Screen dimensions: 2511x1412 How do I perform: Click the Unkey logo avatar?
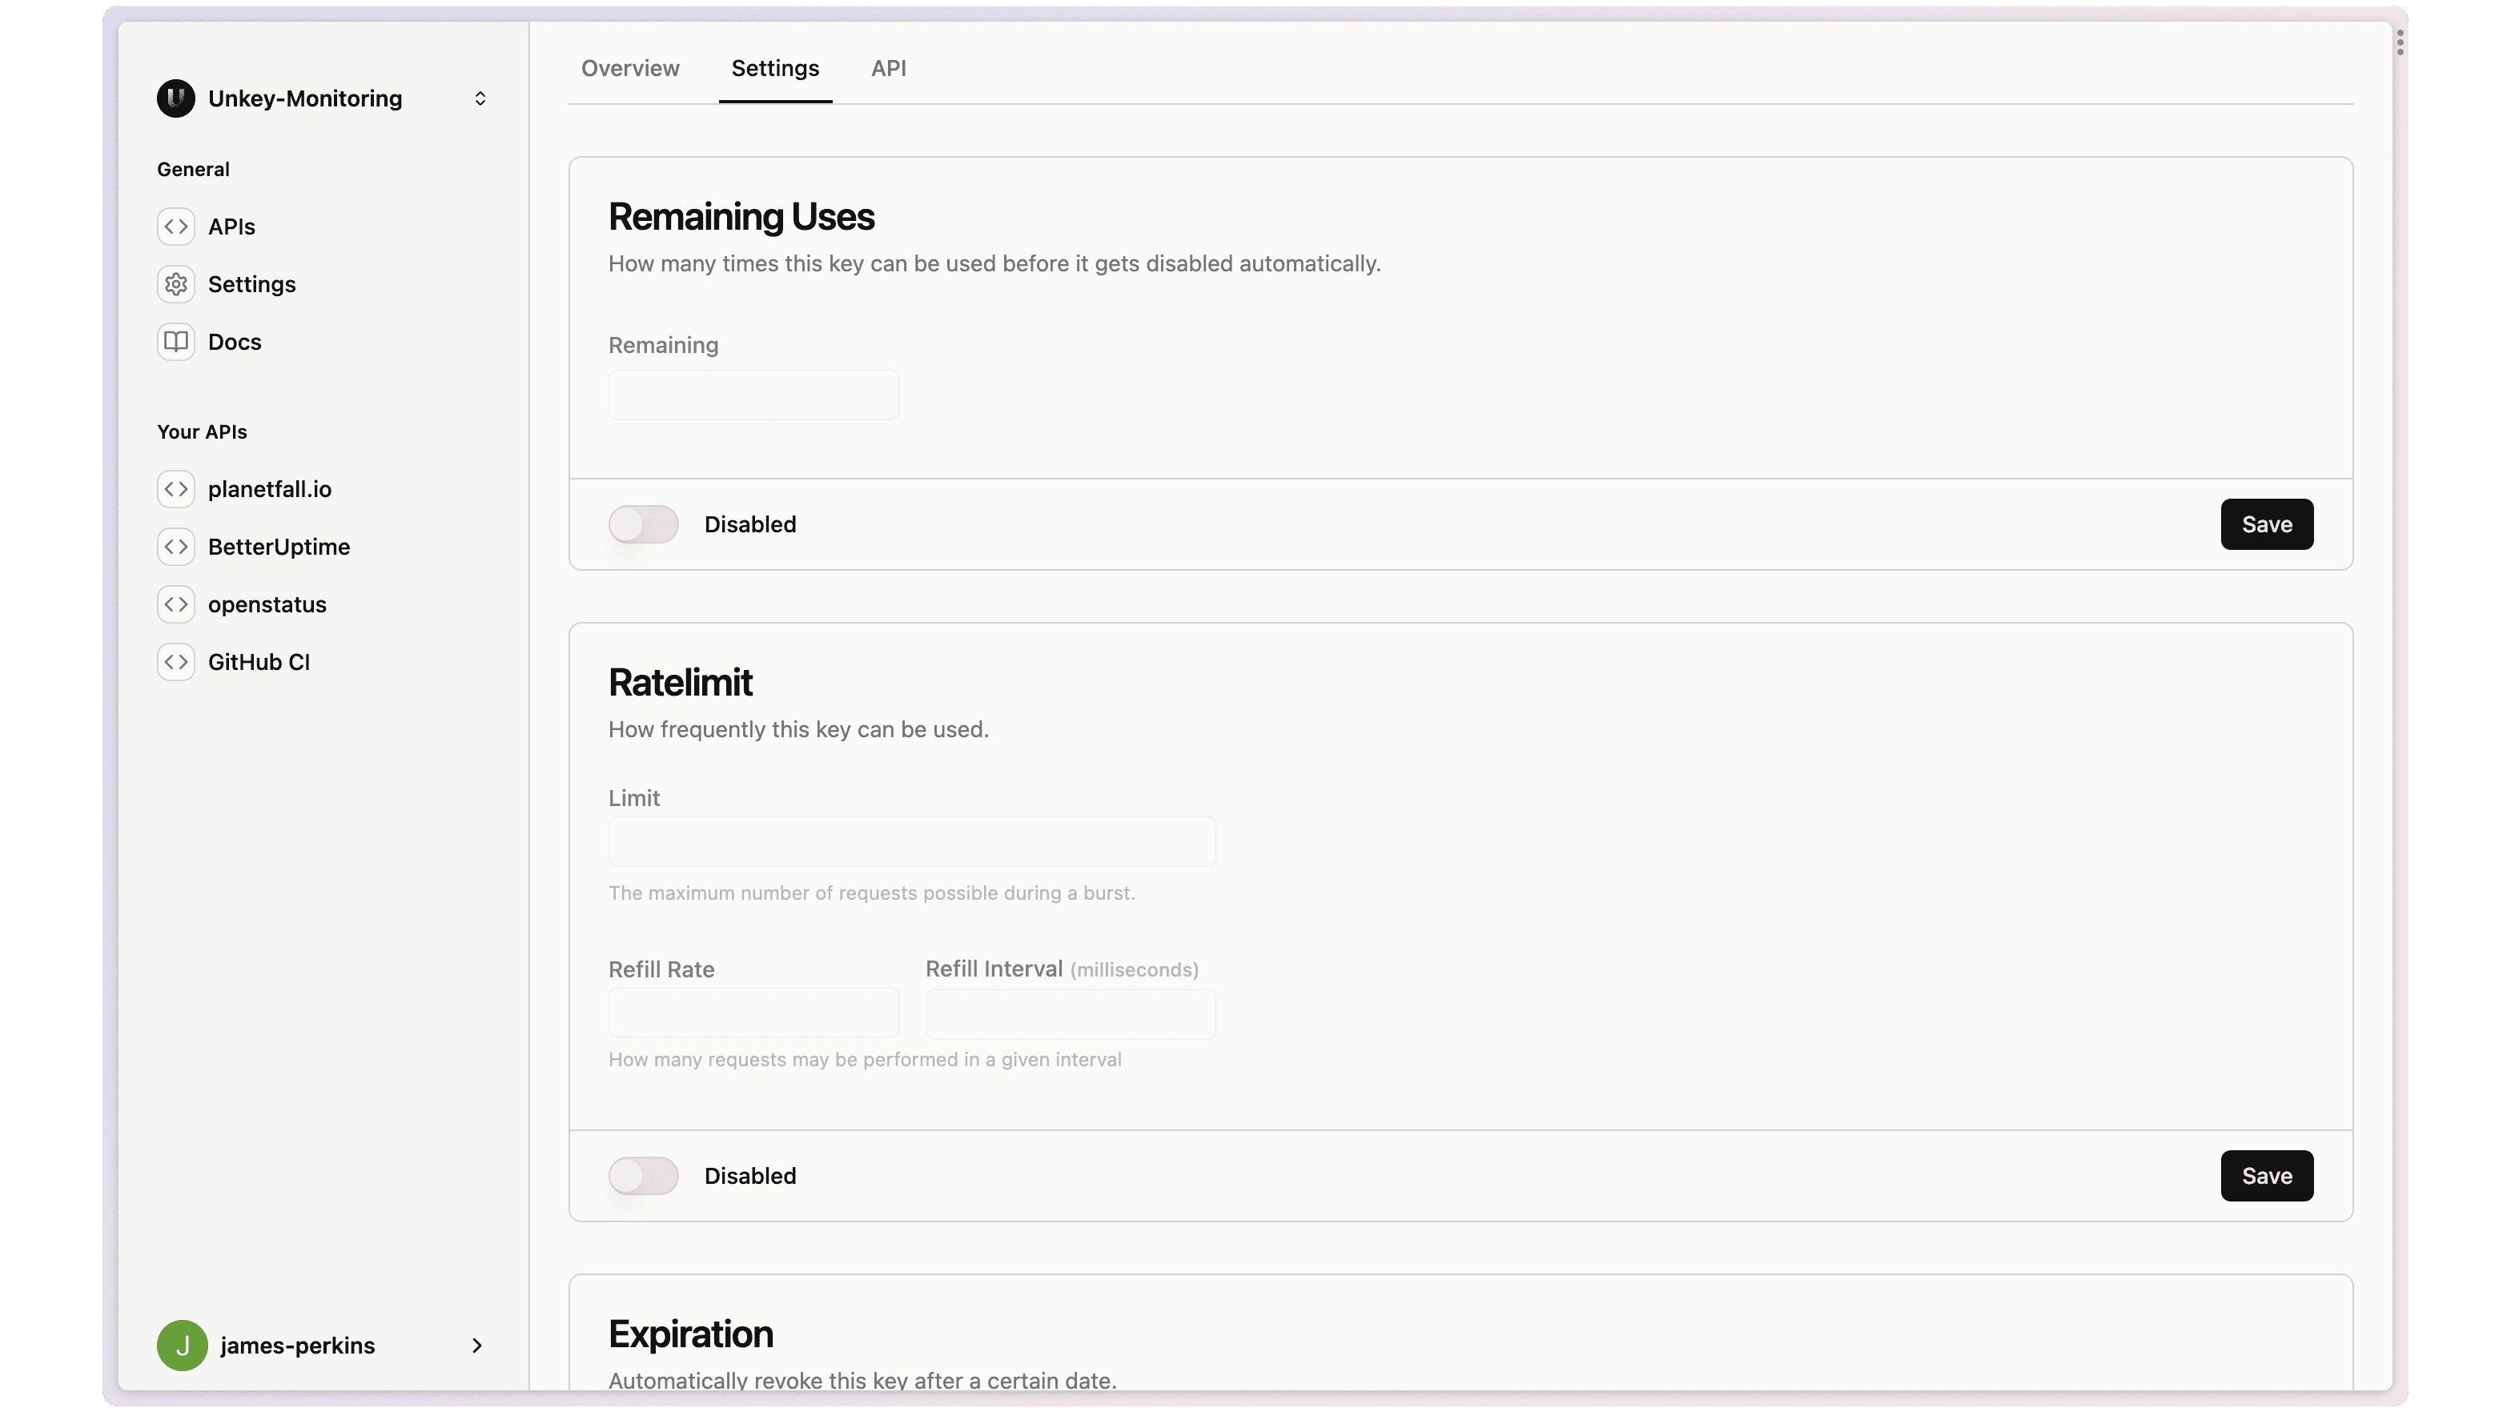[x=175, y=98]
